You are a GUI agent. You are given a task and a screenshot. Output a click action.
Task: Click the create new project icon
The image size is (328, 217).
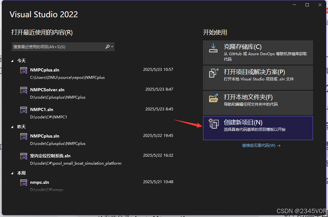pos(214,123)
